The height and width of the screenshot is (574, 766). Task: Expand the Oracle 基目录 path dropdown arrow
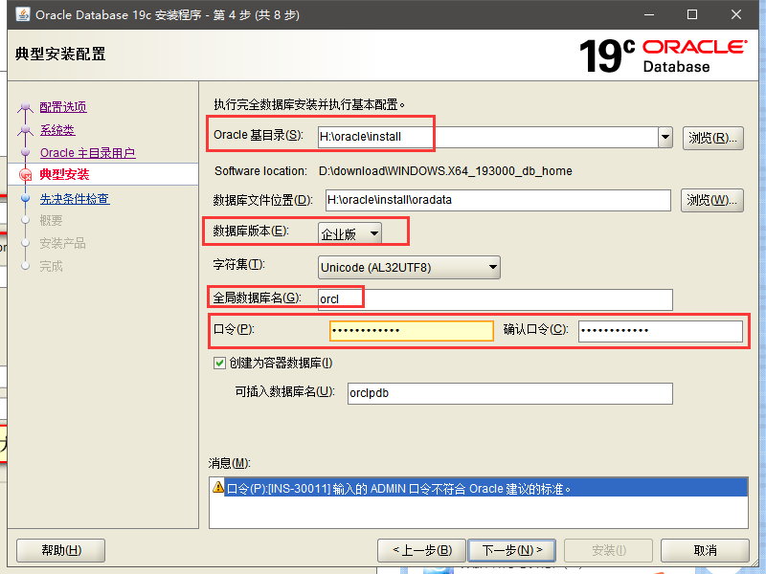pyautogui.click(x=665, y=137)
